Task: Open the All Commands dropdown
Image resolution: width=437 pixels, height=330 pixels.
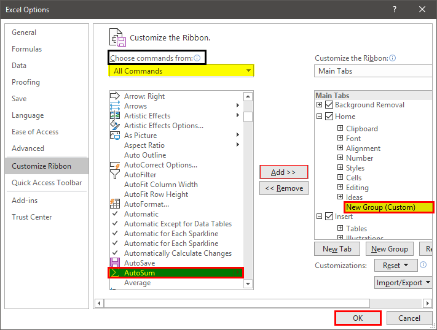Action: tap(181, 71)
